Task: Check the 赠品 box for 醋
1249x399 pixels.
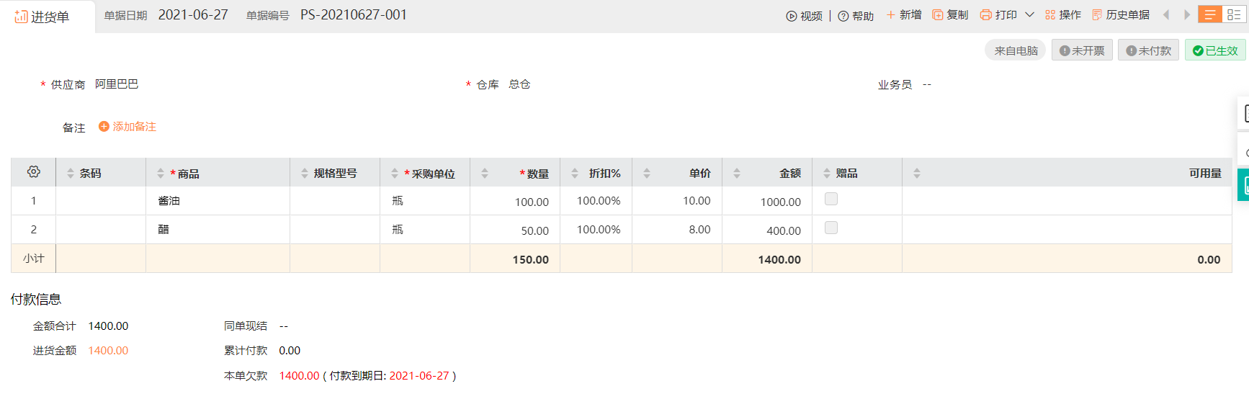Action: (x=831, y=228)
